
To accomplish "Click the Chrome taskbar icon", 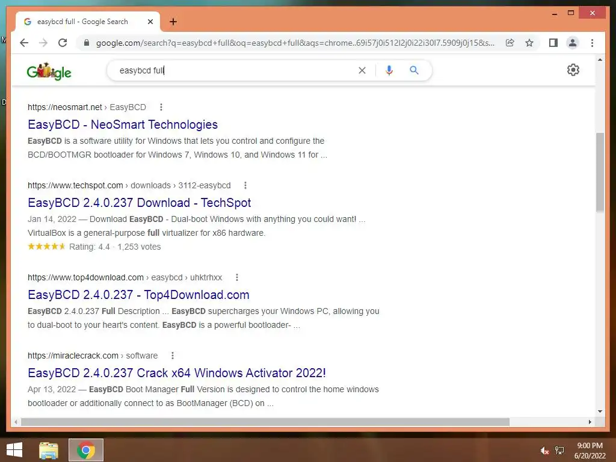I will 85,450.
